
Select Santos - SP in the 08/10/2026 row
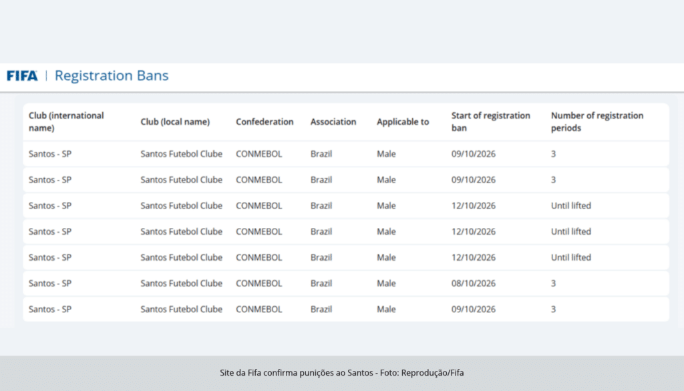pos(50,283)
